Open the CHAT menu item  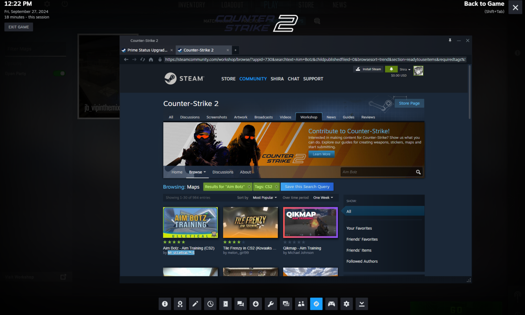coord(294,79)
